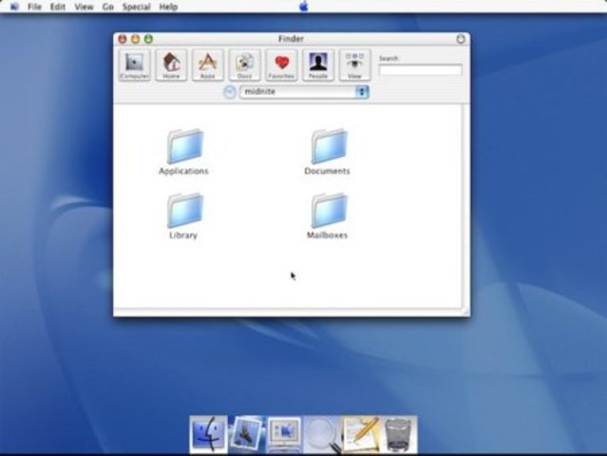Screen dimensions: 607x456
Task: Click the Finder application menu icon
Action: pos(14,7)
